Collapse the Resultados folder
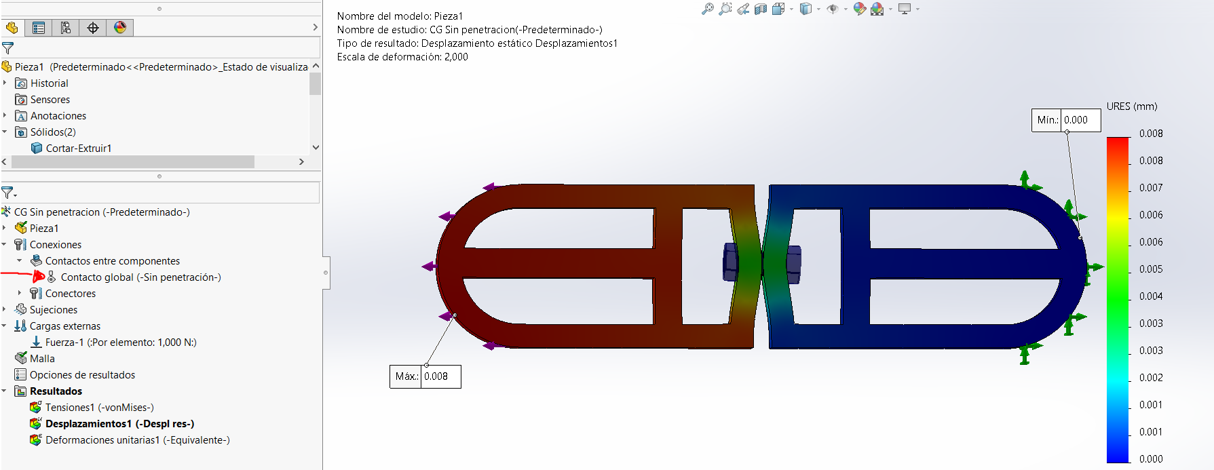Viewport: 1214px width, 470px height. (x=5, y=391)
